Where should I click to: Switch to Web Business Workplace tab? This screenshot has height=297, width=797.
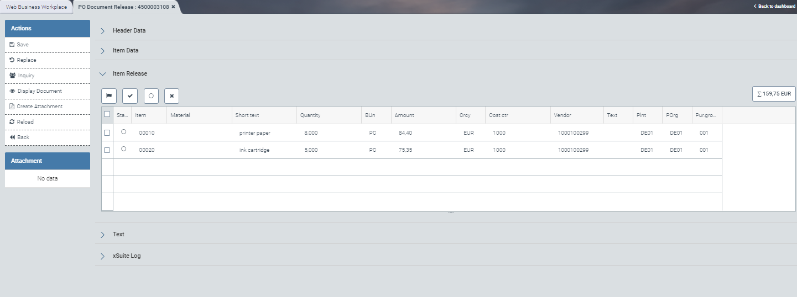(37, 7)
